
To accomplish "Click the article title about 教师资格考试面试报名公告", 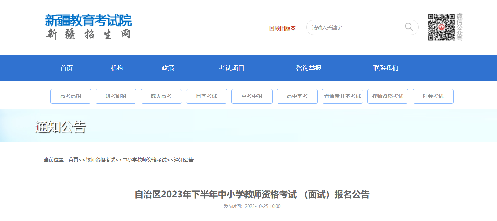I will [x=252, y=195].
